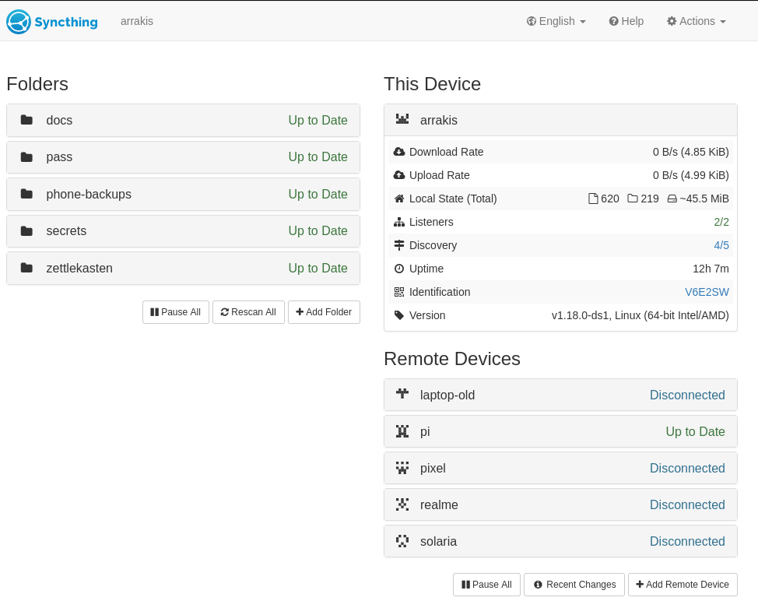Expand the solaria remote device
The width and height of the screenshot is (758, 615).
point(560,542)
